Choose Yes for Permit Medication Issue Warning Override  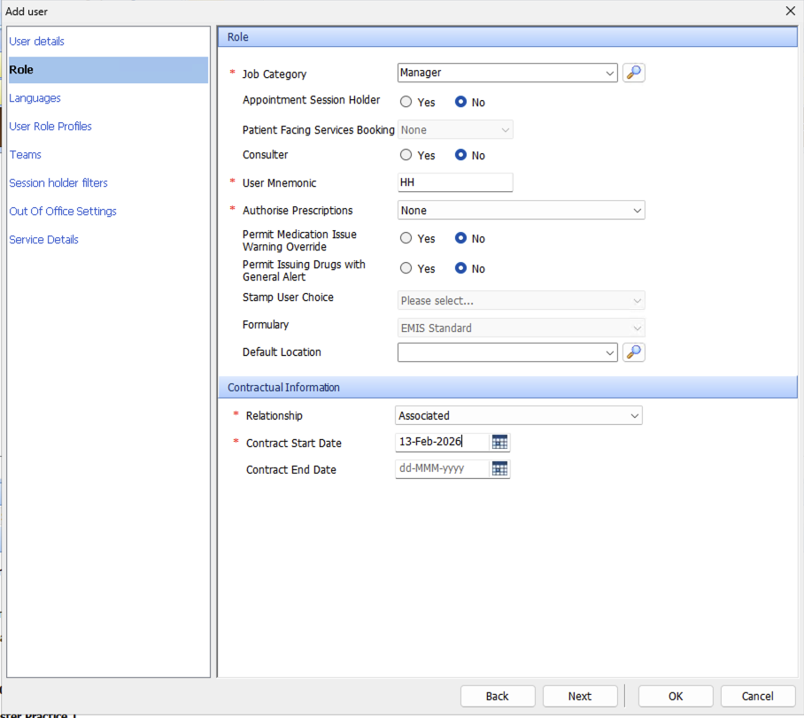pyautogui.click(x=406, y=238)
